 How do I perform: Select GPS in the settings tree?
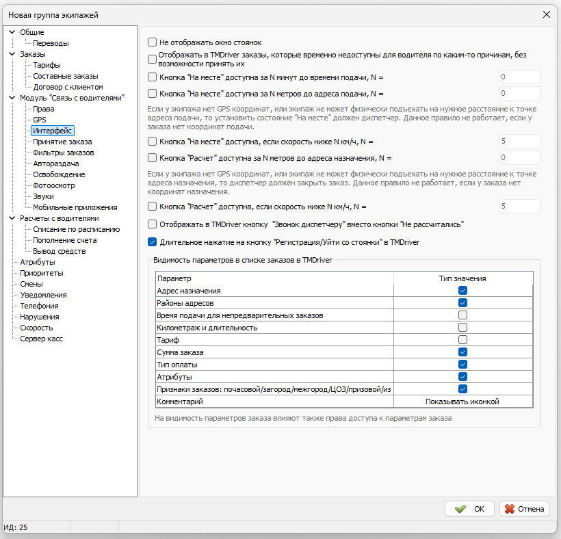(40, 120)
